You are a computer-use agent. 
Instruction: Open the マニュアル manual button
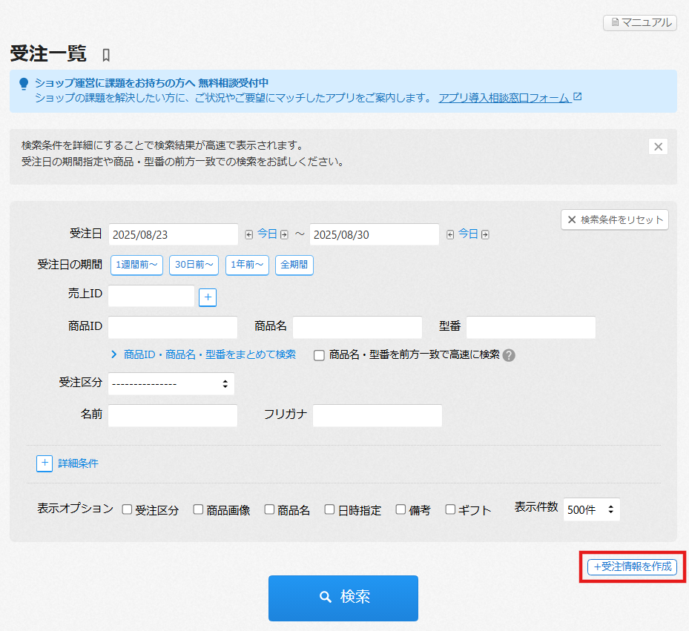tap(640, 23)
